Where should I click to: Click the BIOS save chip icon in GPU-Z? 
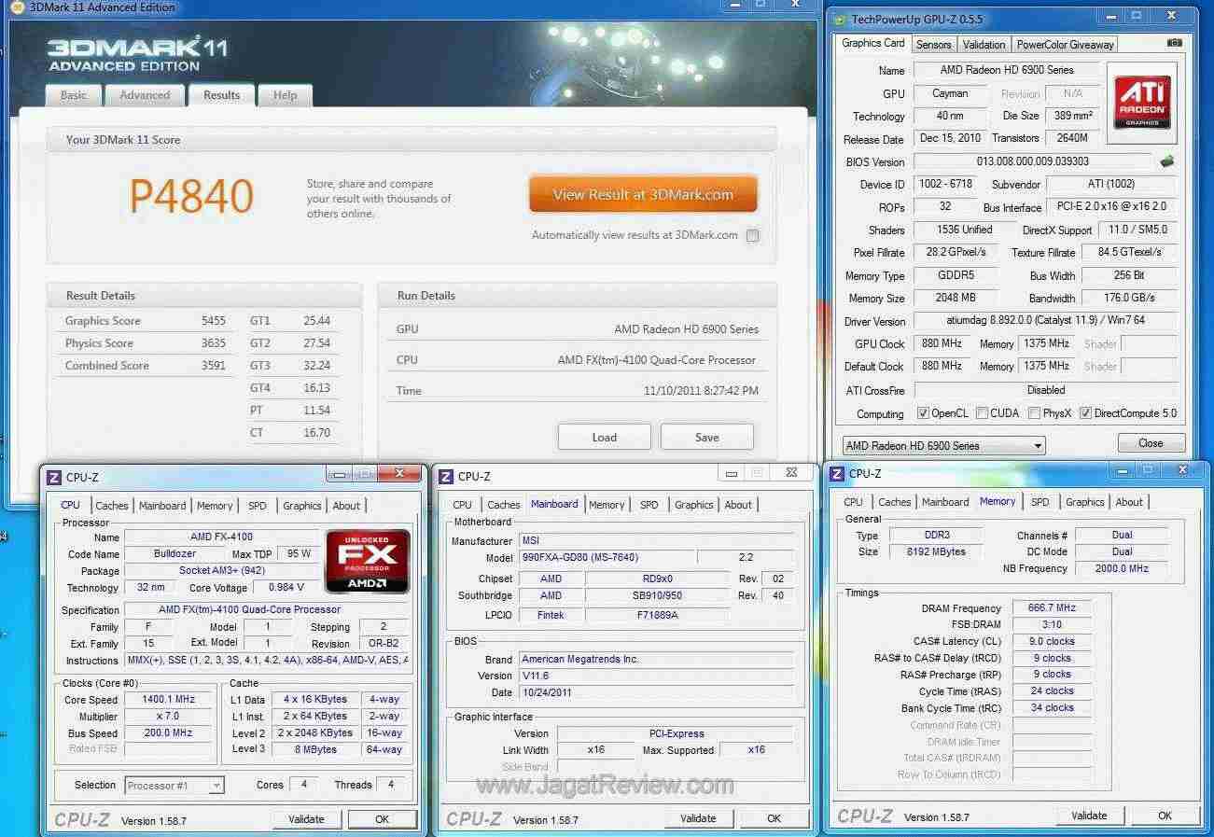coord(1166,160)
